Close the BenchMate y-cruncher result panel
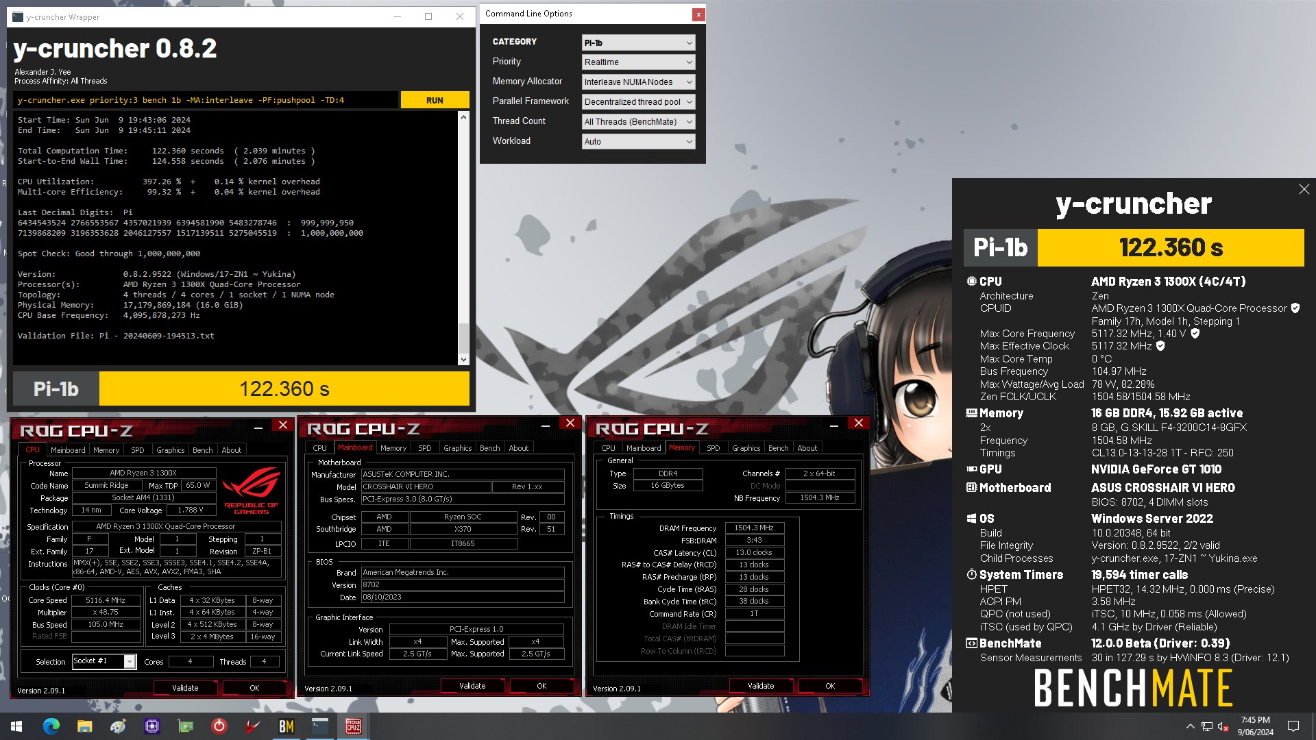Viewport: 1316px width, 740px height. coord(1304,189)
